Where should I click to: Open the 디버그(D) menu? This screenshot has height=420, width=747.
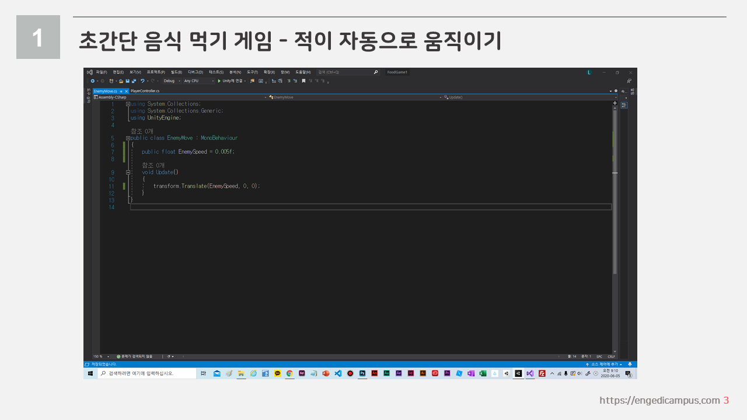196,72
